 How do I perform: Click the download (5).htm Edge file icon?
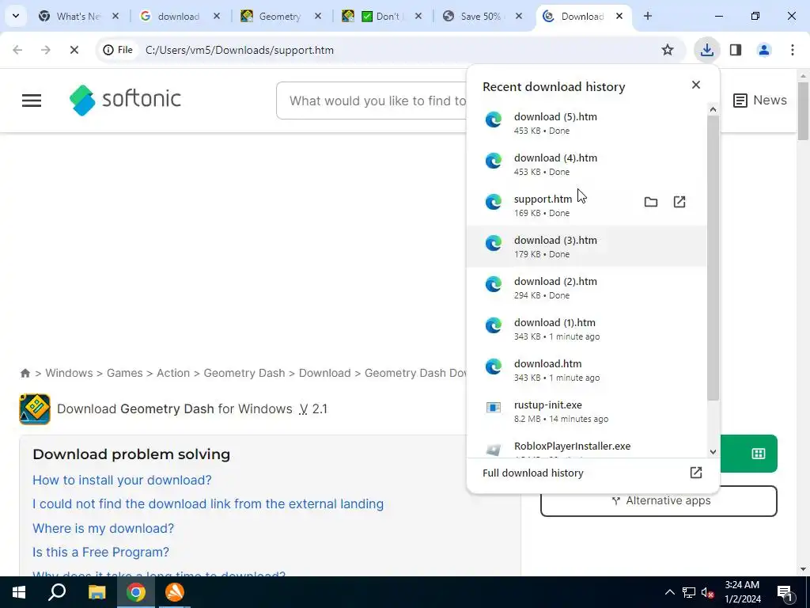(494, 120)
